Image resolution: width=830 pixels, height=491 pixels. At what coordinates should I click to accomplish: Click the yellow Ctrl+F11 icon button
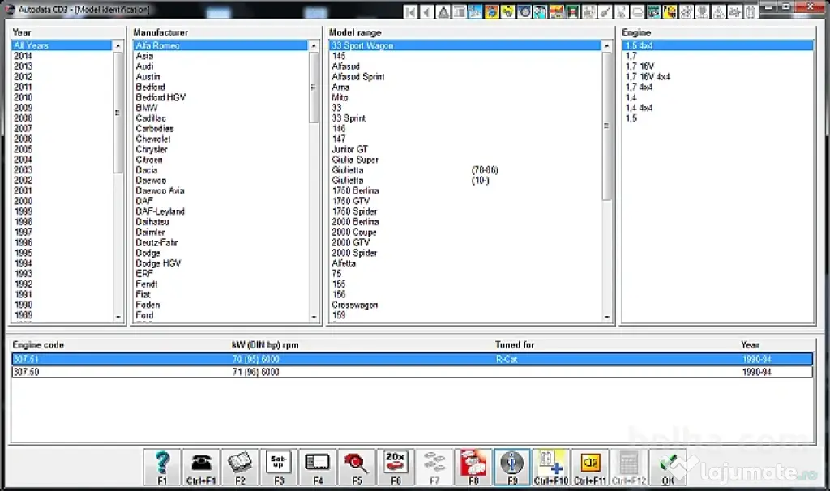click(x=590, y=468)
